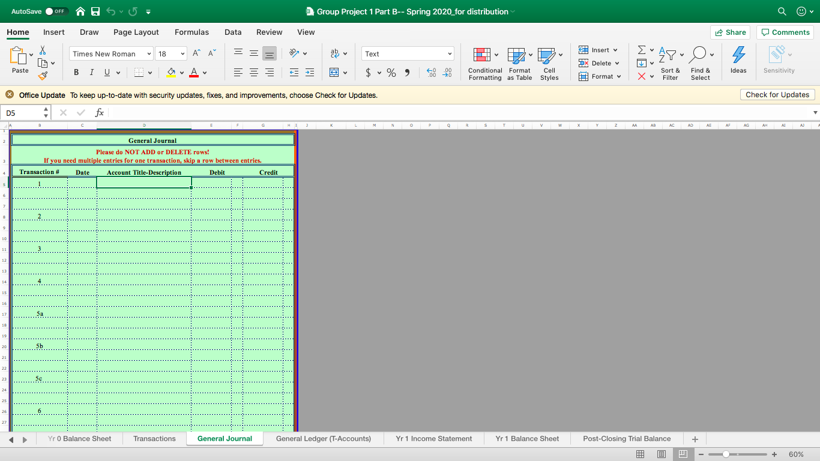Toggle bottom vertical alignment
This screenshot has width=820, height=461.
270,53
